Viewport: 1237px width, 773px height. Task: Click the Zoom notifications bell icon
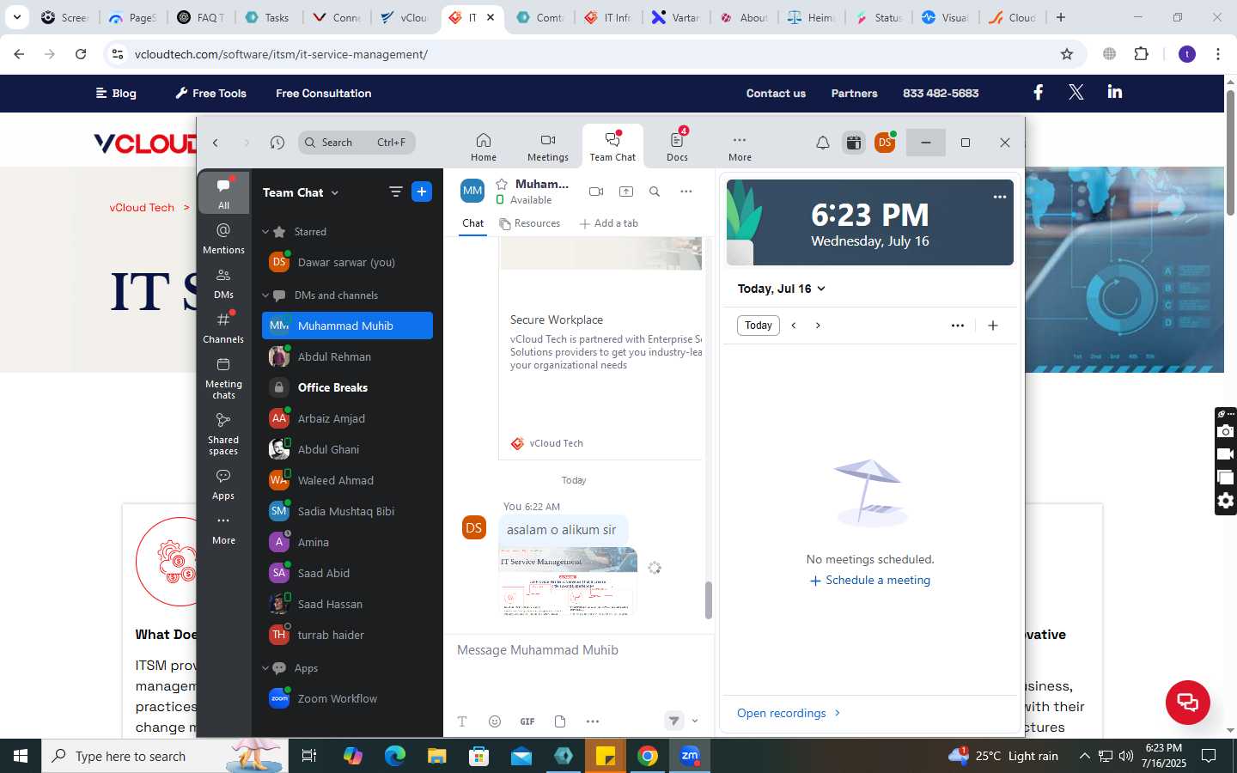pyautogui.click(x=822, y=143)
